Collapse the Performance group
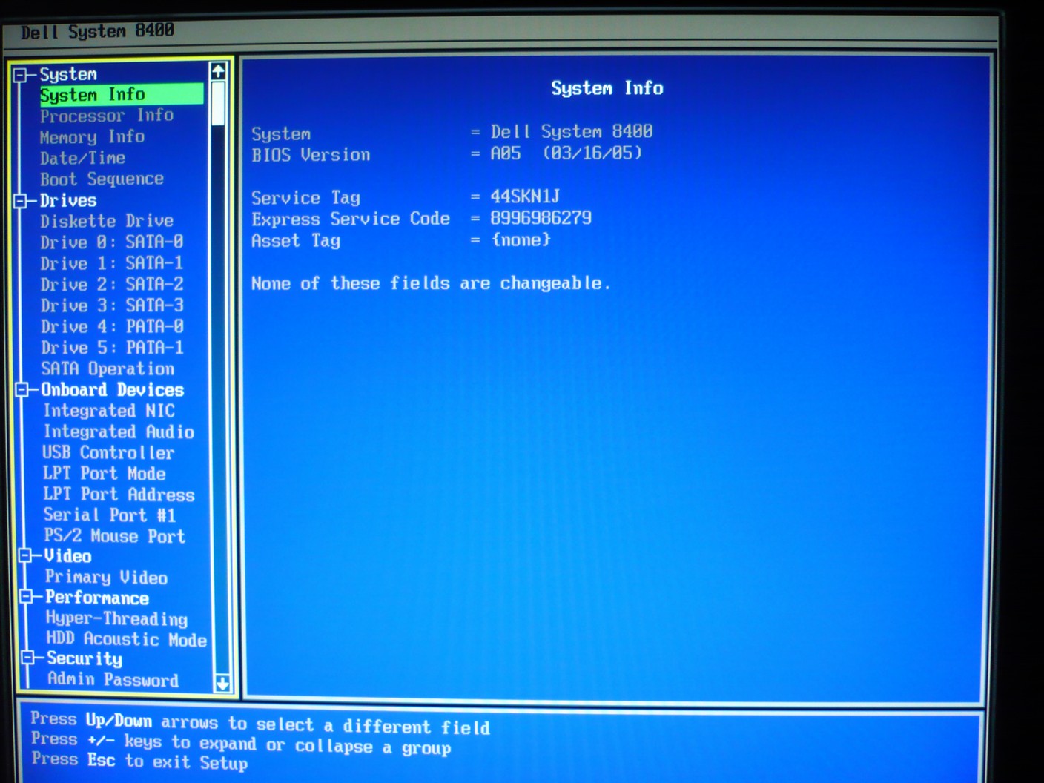 (x=27, y=597)
